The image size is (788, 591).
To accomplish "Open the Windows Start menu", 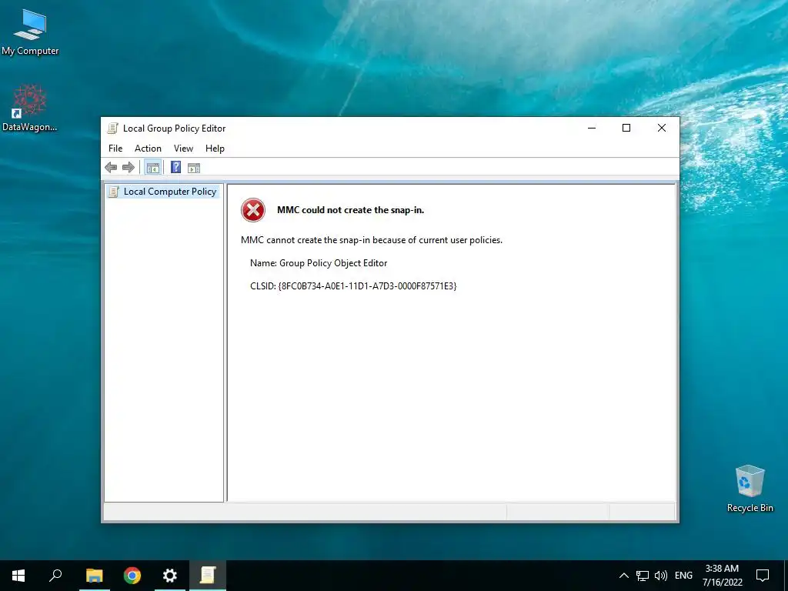I will tap(18, 576).
